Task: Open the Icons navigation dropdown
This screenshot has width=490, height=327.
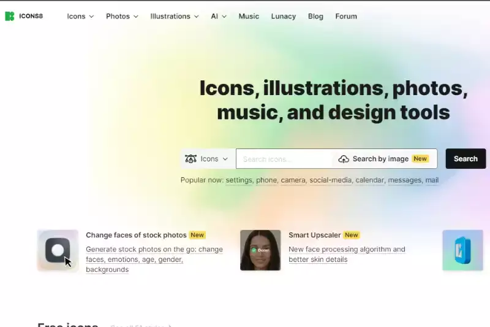Action: click(x=80, y=17)
